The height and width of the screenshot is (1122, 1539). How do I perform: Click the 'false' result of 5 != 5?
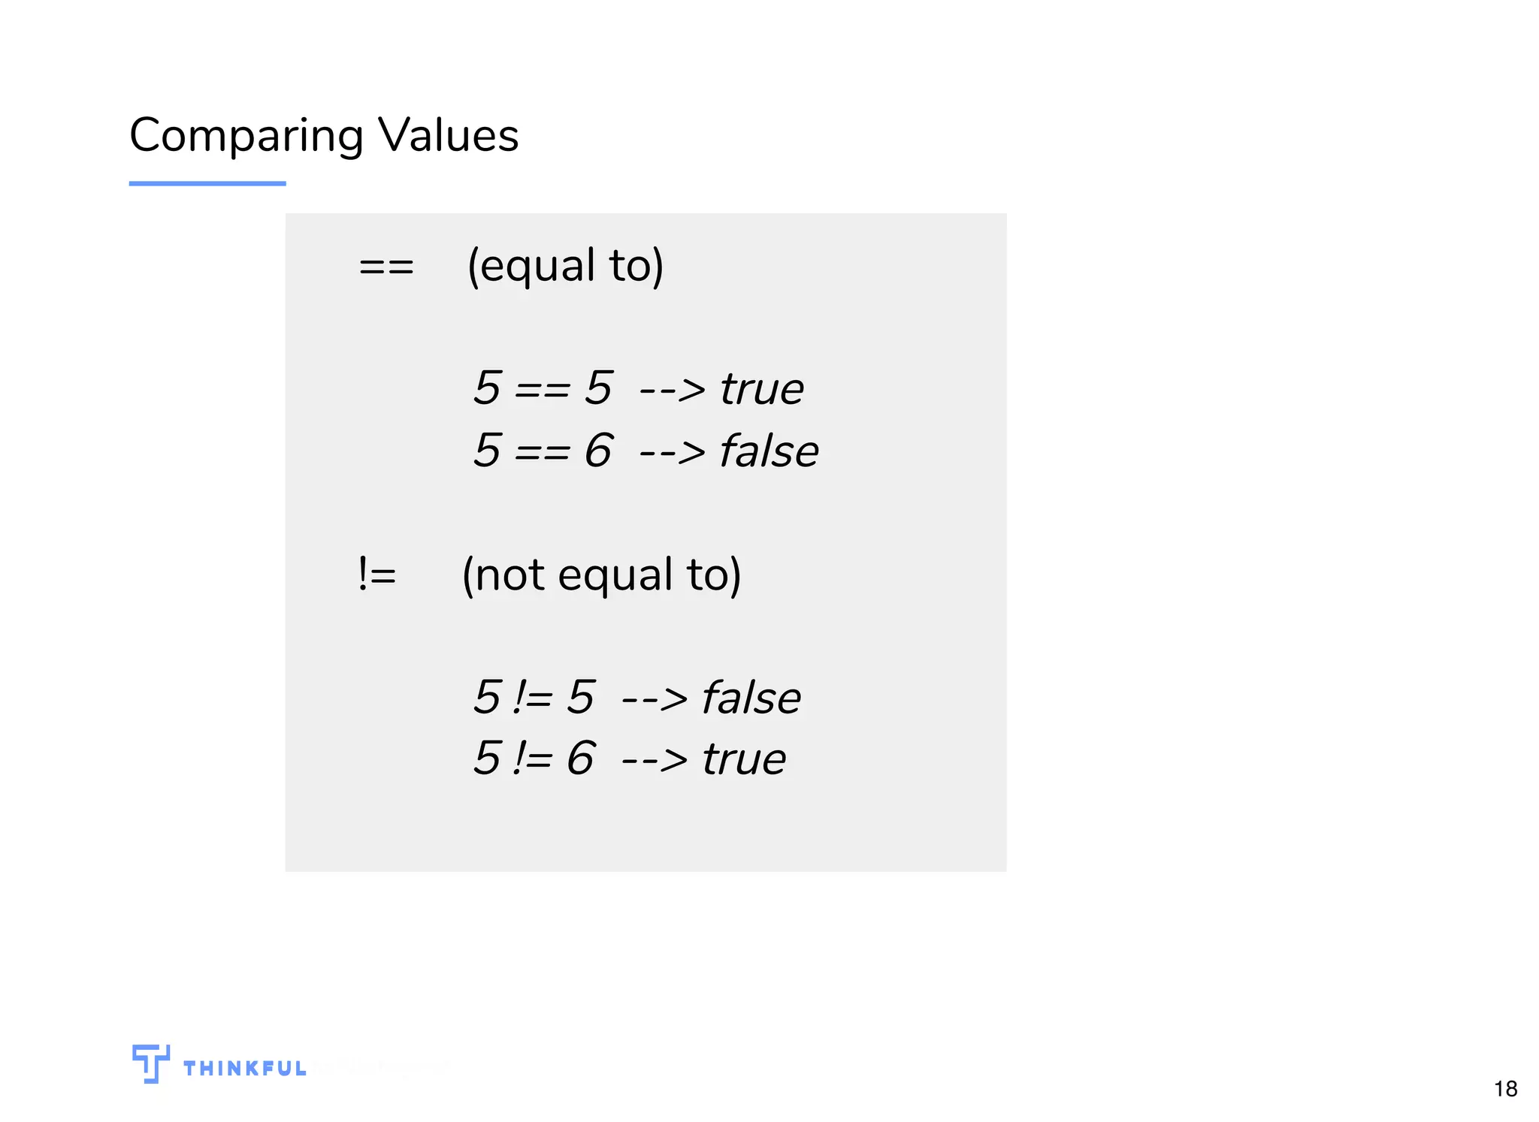[x=751, y=698]
